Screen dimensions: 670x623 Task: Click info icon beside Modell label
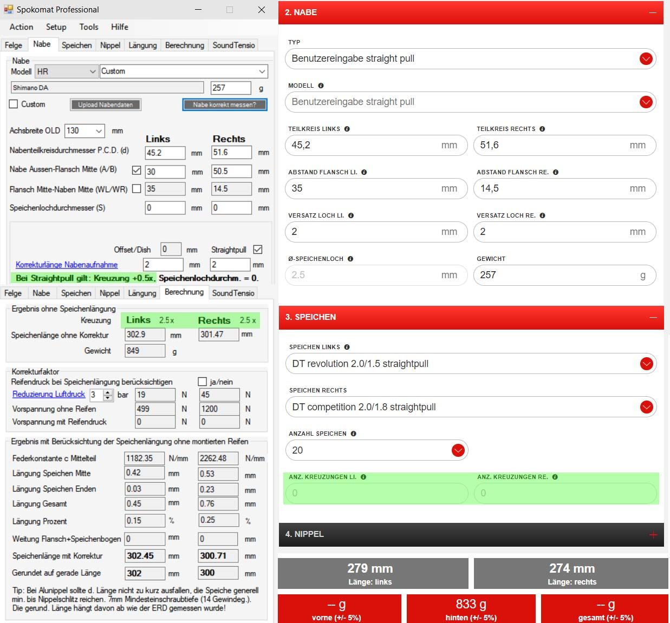pyautogui.click(x=321, y=86)
